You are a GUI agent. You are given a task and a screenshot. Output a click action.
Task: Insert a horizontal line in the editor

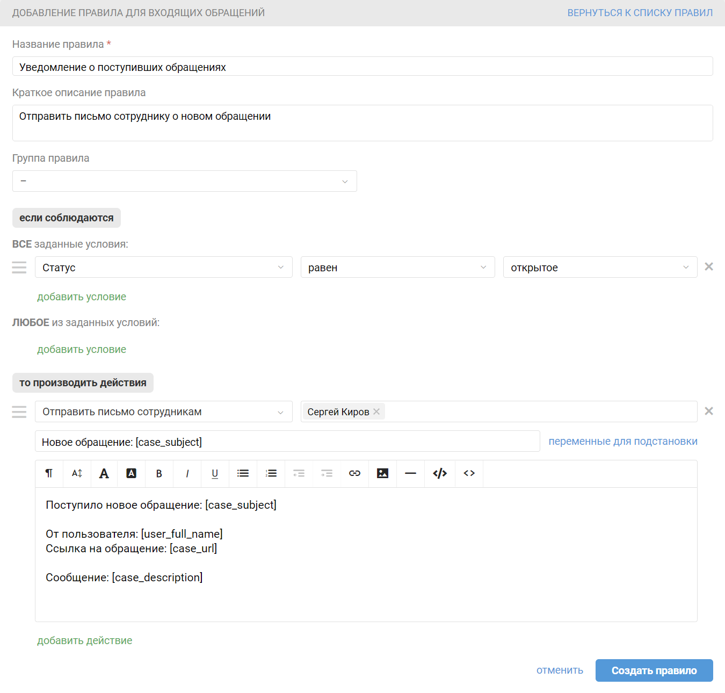point(410,473)
